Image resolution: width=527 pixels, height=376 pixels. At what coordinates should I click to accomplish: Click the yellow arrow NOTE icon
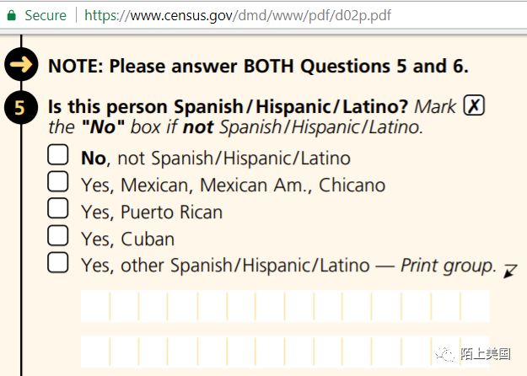(20, 65)
